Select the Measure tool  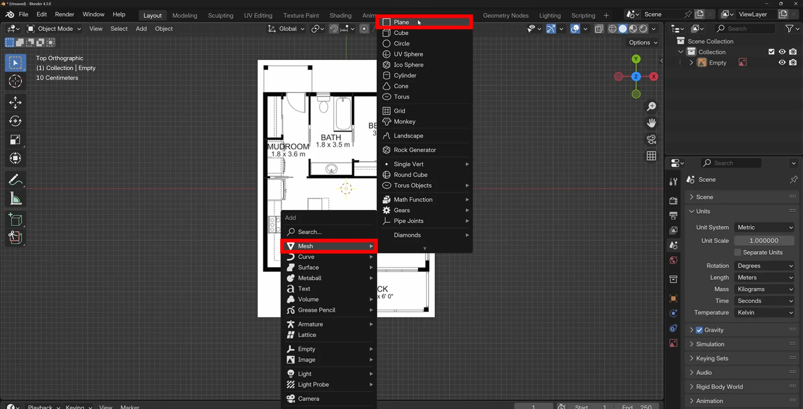click(x=15, y=199)
